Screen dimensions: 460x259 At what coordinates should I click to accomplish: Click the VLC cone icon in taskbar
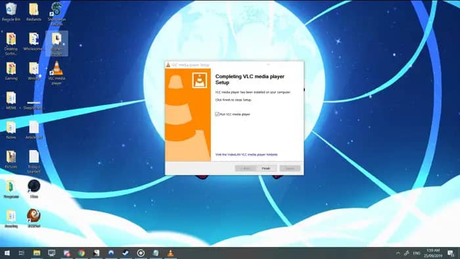170,253
